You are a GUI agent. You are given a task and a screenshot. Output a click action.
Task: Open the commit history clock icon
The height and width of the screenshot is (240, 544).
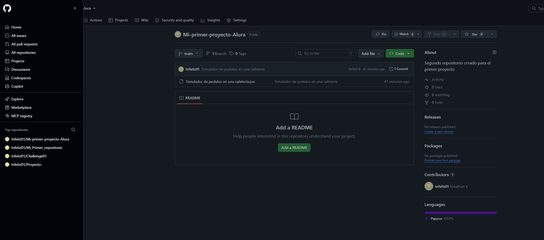[391, 69]
